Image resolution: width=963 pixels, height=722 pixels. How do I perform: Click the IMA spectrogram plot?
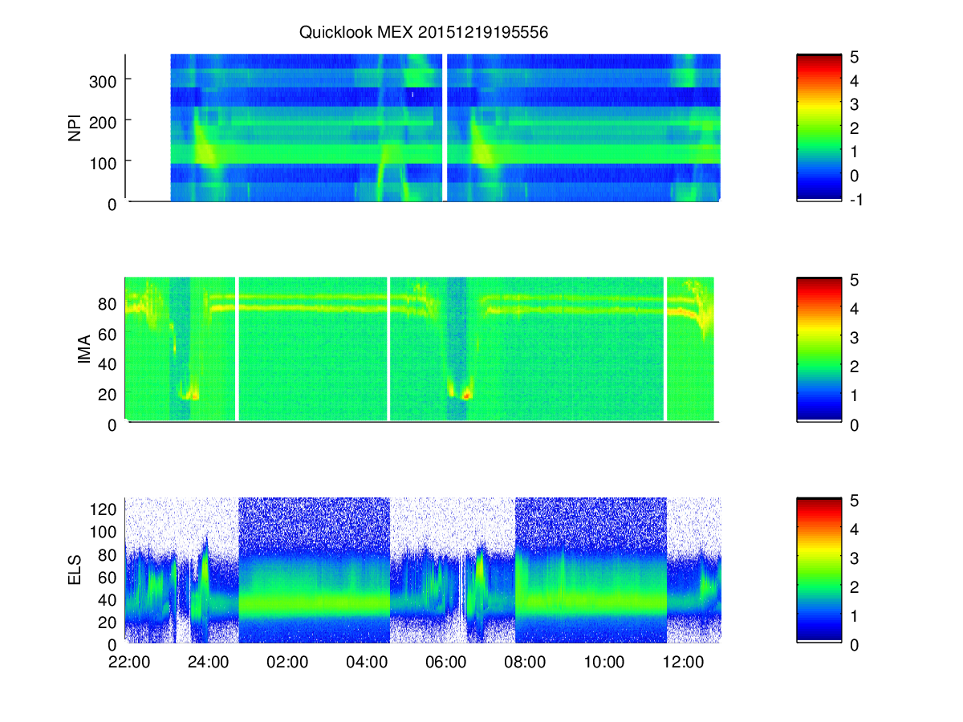pos(423,349)
